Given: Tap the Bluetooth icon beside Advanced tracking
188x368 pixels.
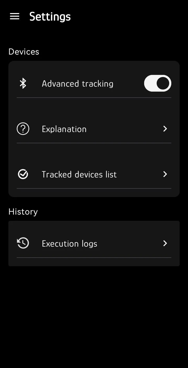Looking at the screenshot, I should point(23,84).
